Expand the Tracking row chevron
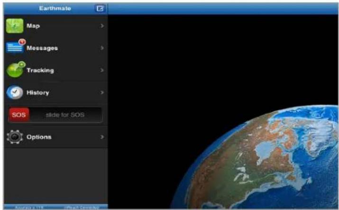Screen dimensions: 339x210 [102, 70]
